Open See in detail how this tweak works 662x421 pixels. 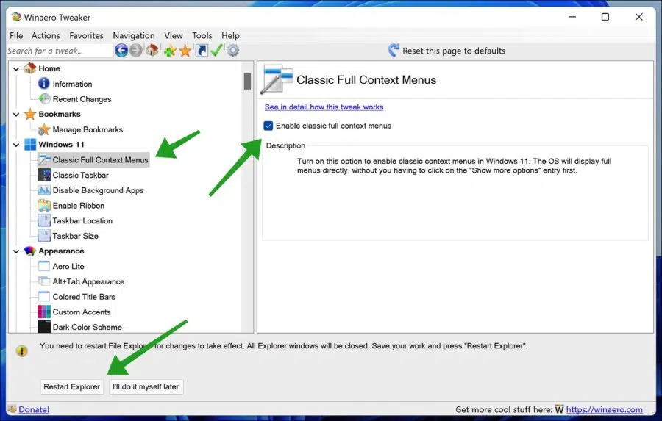(324, 107)
